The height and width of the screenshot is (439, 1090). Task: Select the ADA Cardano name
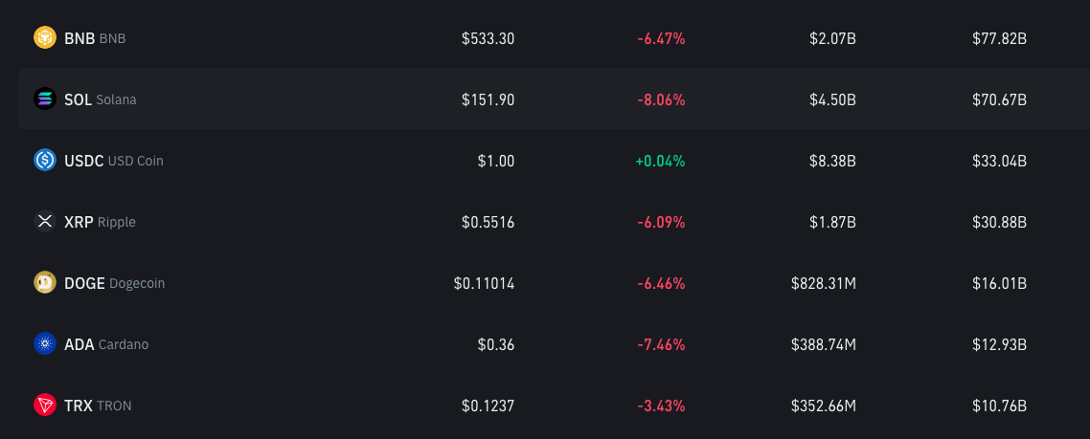[x=105, y=344]
